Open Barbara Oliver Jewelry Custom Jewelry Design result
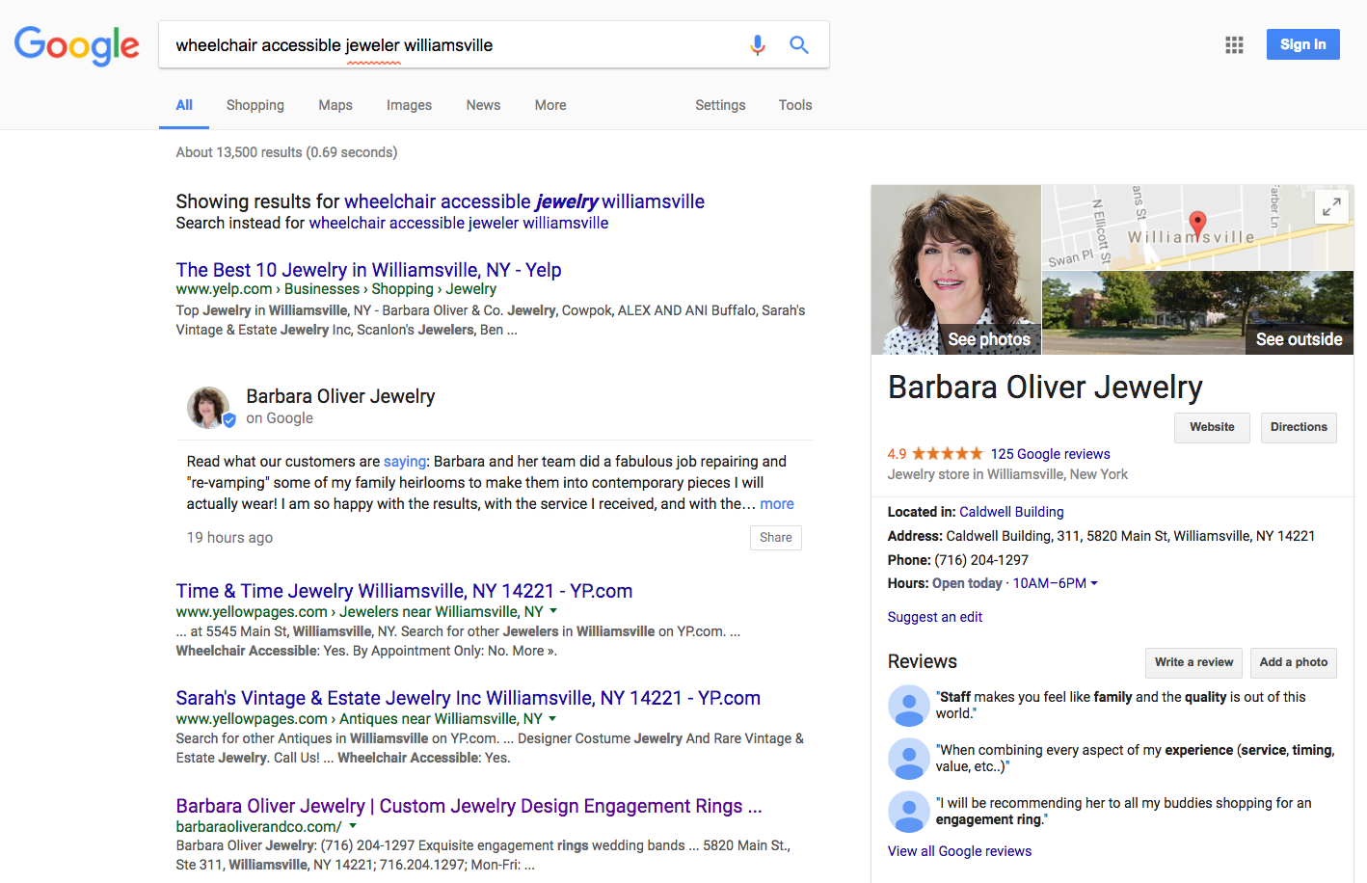The image size is (1367, 883). pyautogui.click(x=469, y=806)
